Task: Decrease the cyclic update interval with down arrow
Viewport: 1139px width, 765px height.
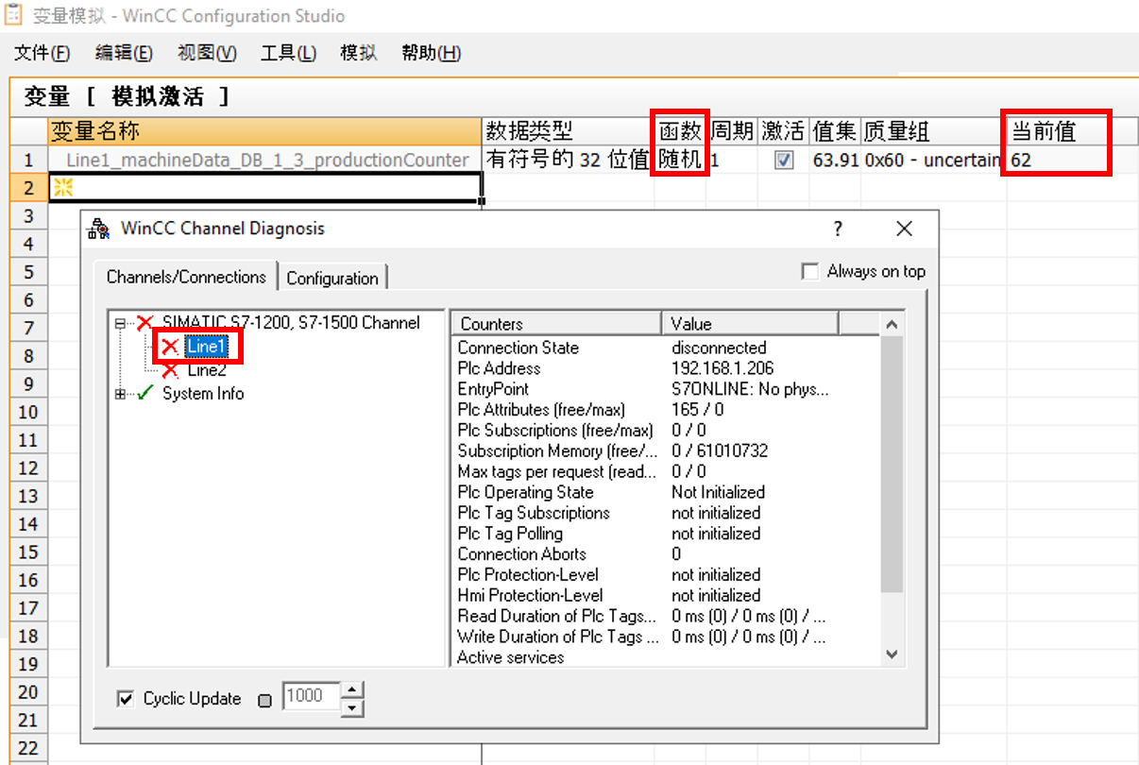Action: 351,707
